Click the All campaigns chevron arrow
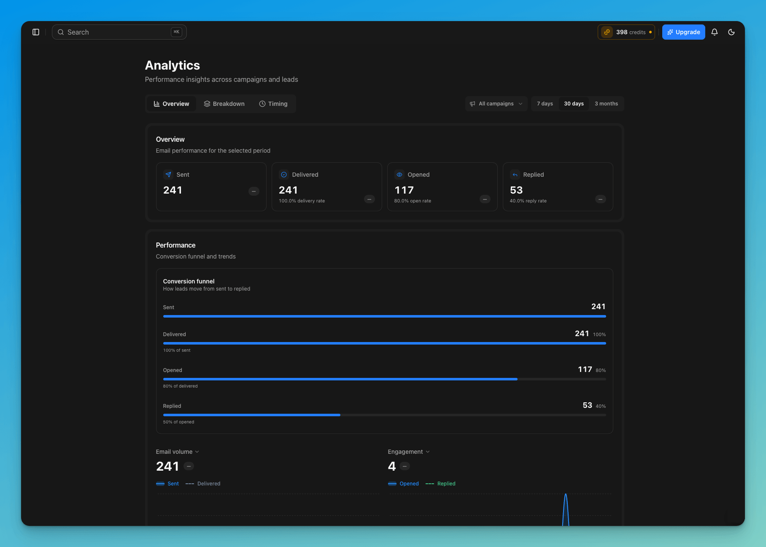 click(x=521, y=104)
